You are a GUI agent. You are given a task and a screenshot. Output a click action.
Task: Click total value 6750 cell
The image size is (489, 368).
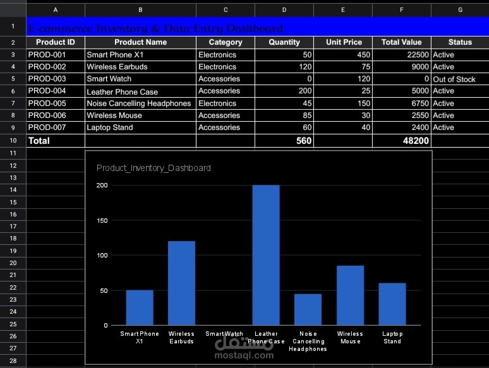tap(402, 103)
